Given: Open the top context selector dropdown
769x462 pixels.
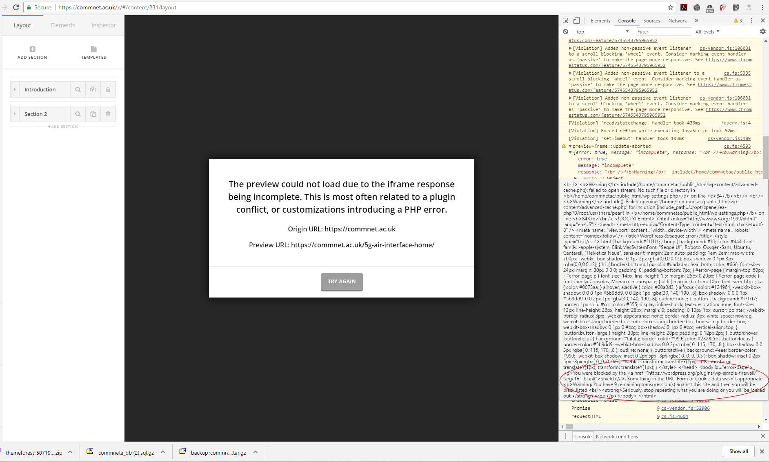Looking at the screenshot, I should tap(602, 32).
